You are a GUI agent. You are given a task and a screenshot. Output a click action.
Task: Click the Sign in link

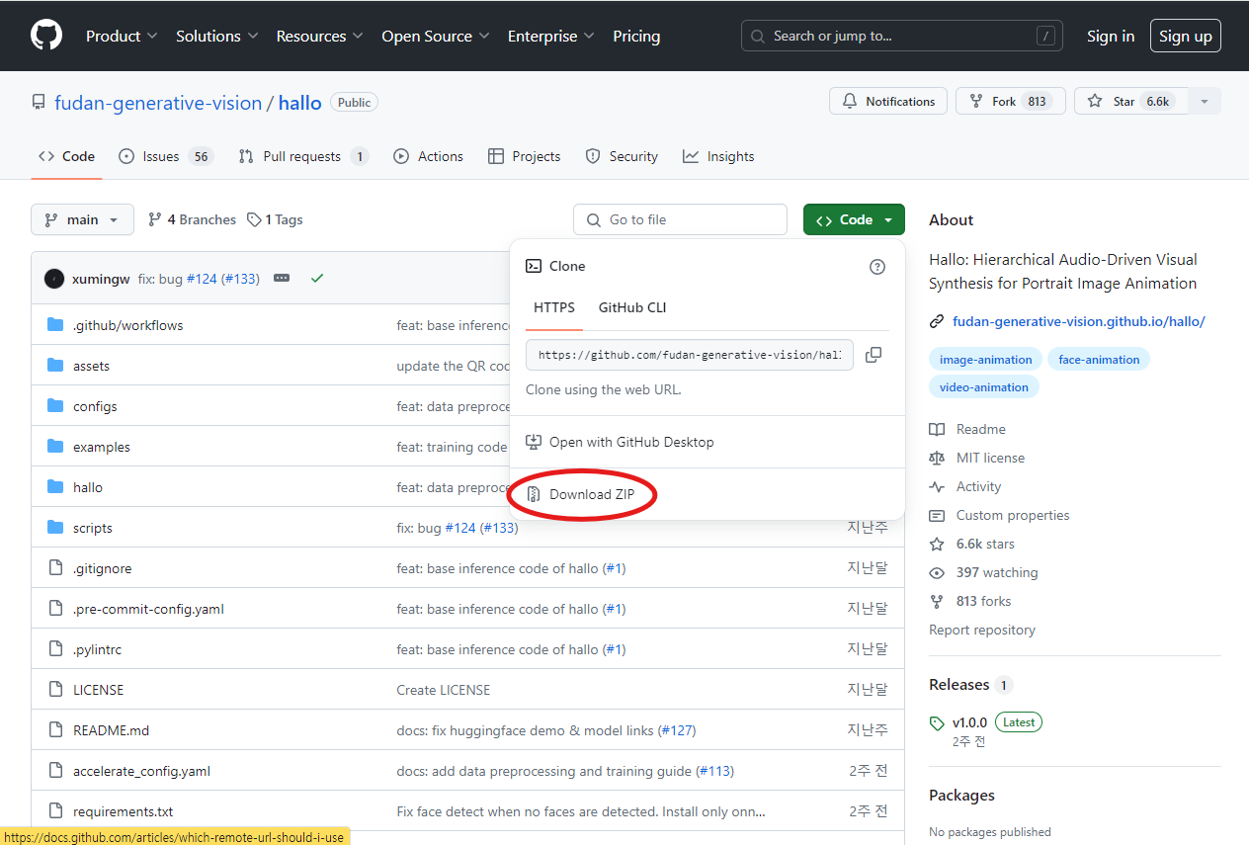(1111, 36)
